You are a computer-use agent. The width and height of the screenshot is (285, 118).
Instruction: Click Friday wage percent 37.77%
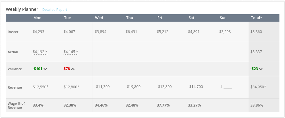pyautogui.click(x=163, y=105)
